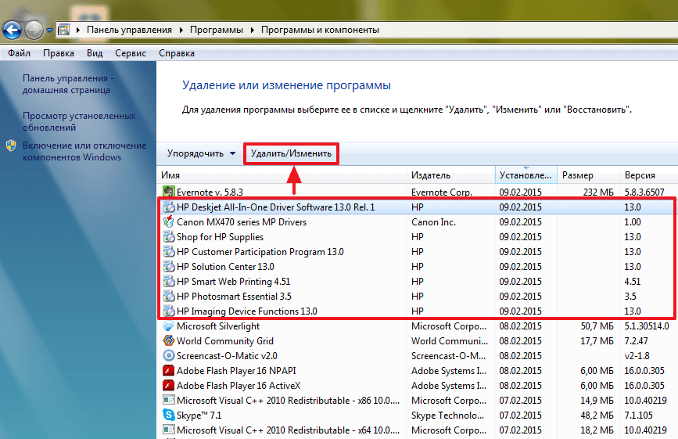Viewport: 678px width, 439px height.
Task: Open the Сервис menu
Action: click(x=131, y=53)
